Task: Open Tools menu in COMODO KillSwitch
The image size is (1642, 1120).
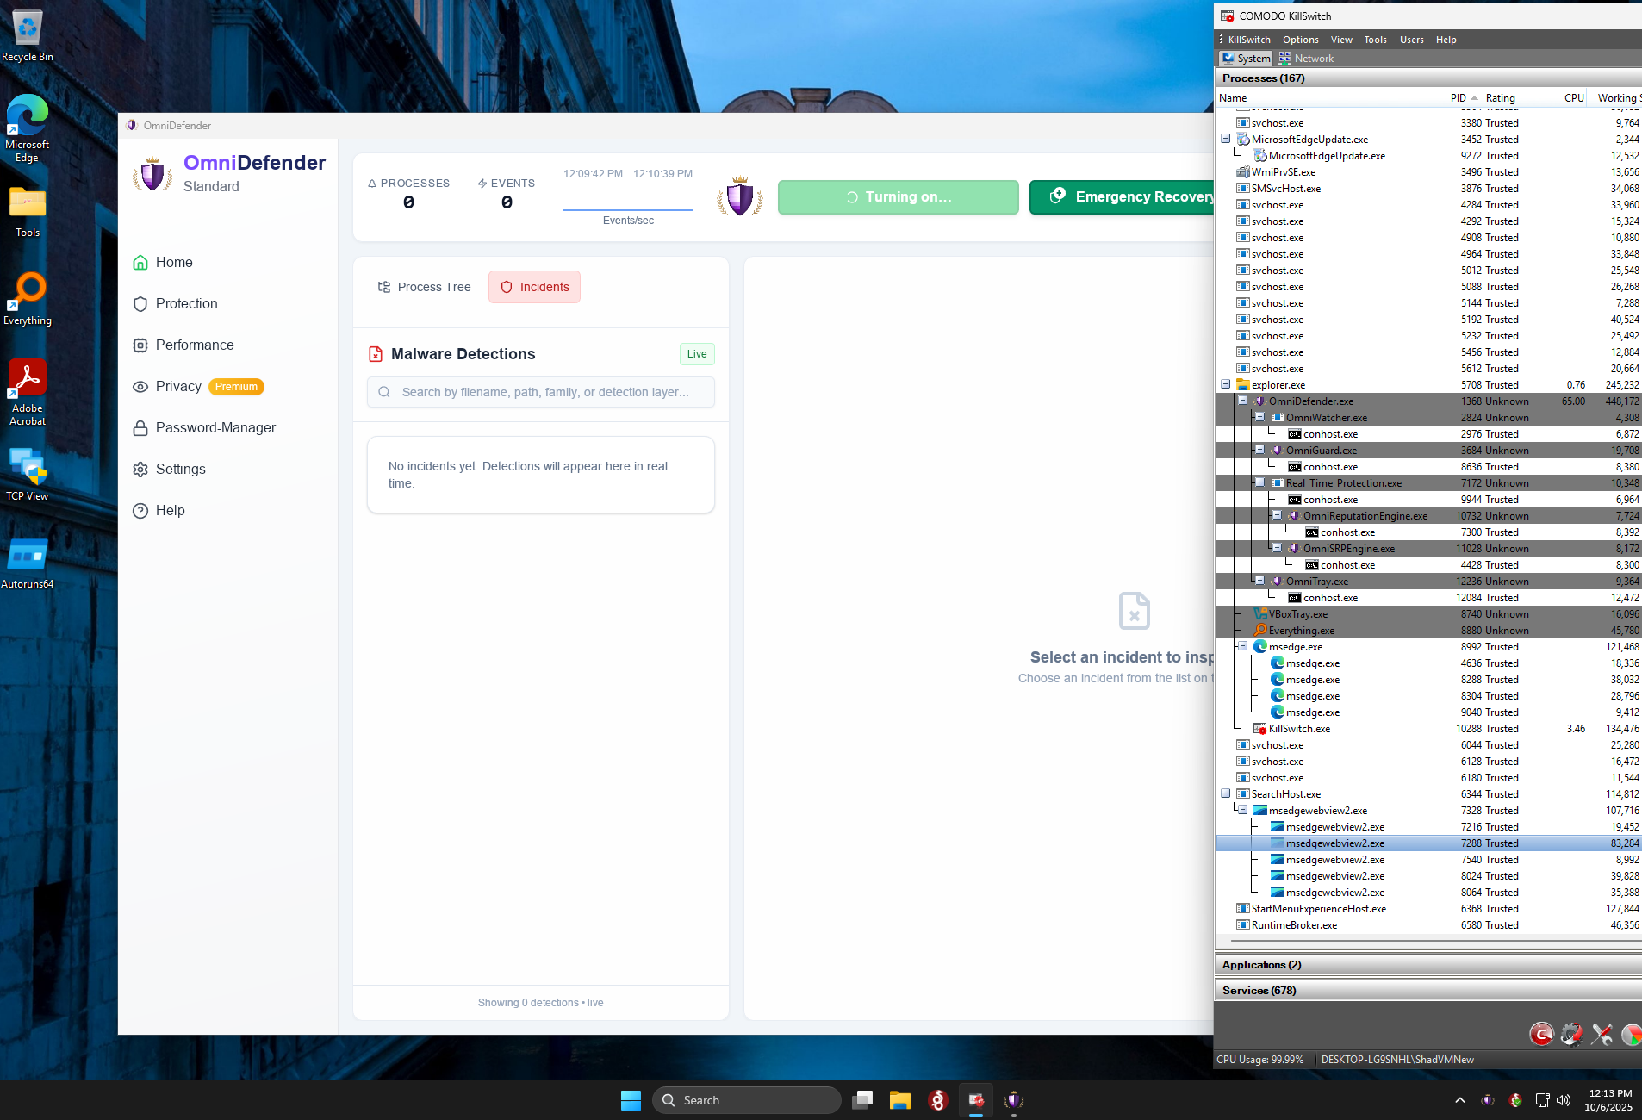Action: tap(1375, 40)
